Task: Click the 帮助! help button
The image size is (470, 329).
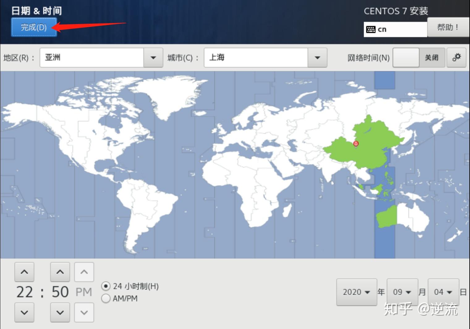Action: pos(448,27)
